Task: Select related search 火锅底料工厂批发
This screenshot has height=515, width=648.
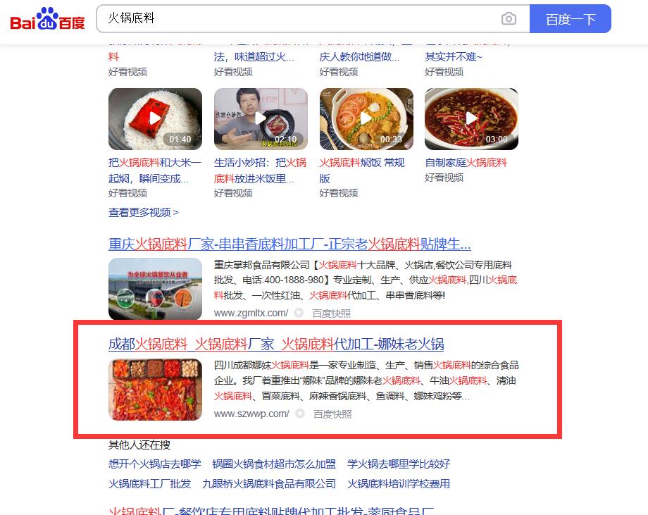Action: 149,483
